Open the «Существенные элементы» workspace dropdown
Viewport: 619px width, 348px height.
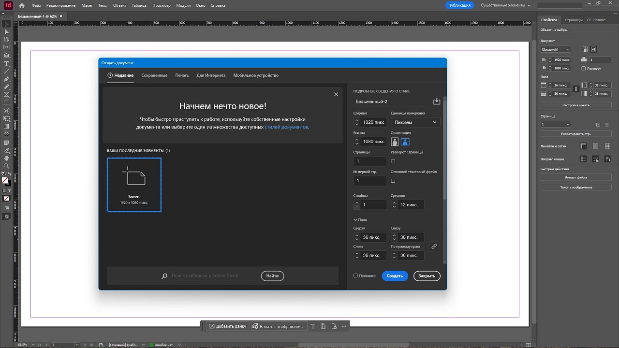[x=506, y=5]
